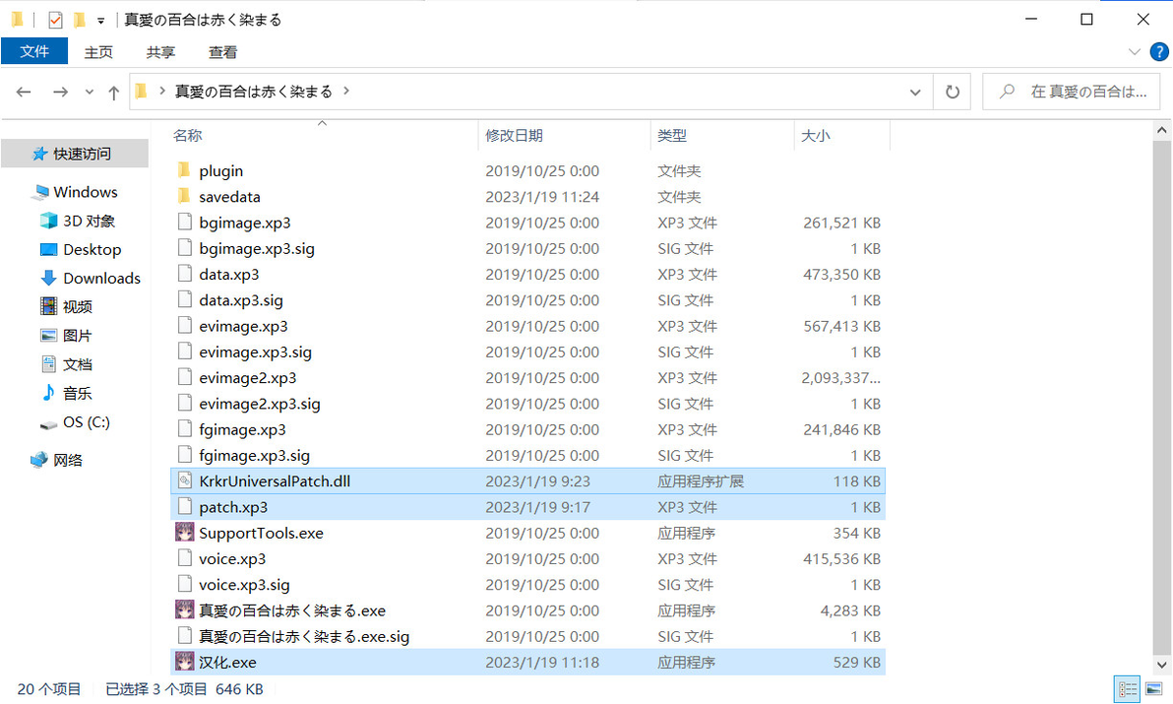Go back with the left arrow
Screen dimensions: 1173x704
tap(24, 92)
